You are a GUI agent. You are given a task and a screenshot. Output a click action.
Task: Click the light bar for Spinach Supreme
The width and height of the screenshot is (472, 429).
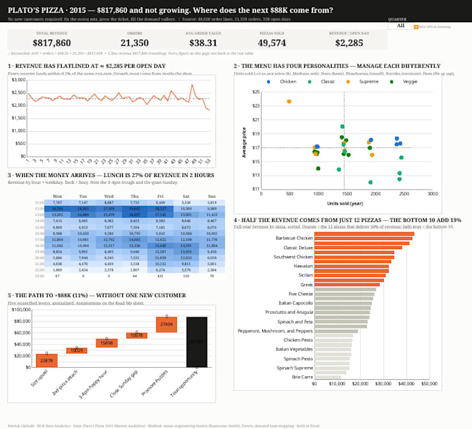[332, 368]
